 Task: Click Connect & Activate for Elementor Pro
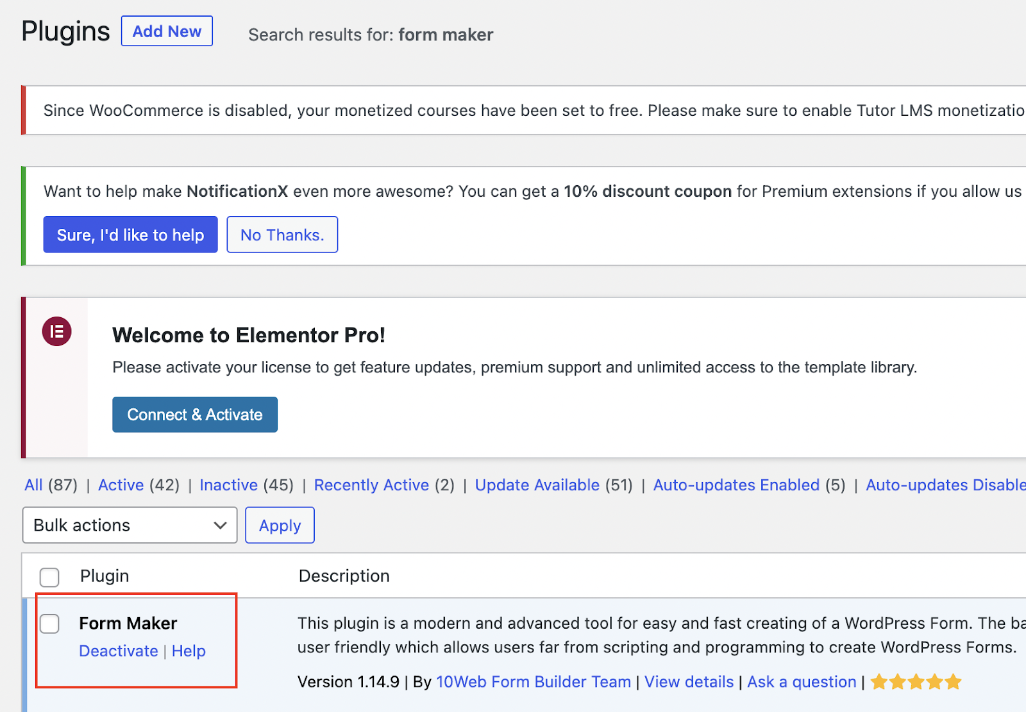tap(195, 415)
